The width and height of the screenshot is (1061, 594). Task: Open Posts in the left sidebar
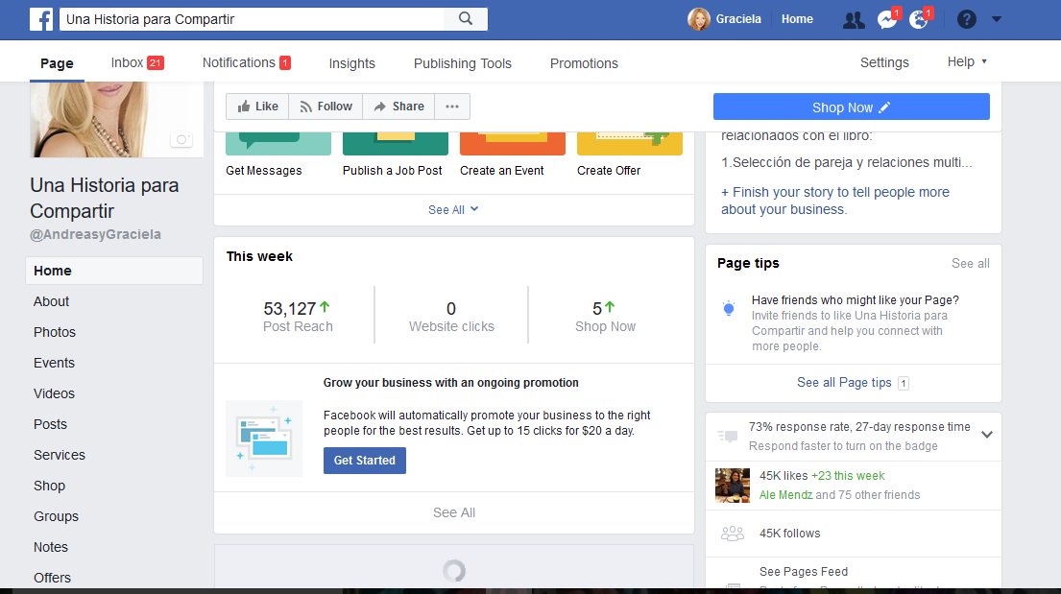[x=50, y=424]
